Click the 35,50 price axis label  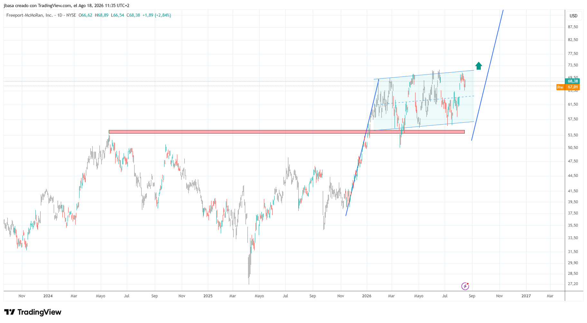(573, 225)
